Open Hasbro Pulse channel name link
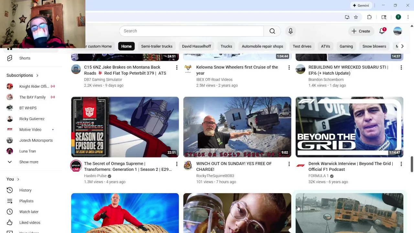The height and width of the screenshot is (233, 414). 95,176
